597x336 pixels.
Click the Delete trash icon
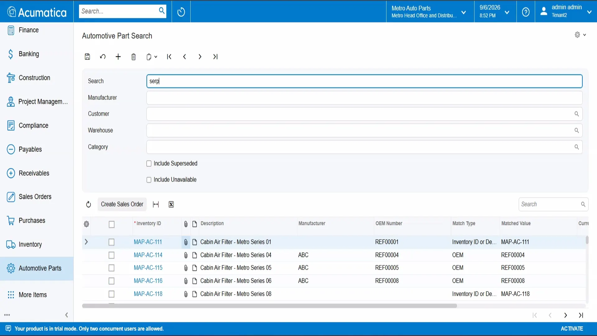[x=133, y=57]
